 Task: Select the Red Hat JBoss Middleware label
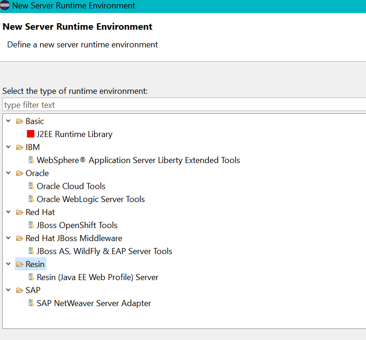click(x=74, y=238)
